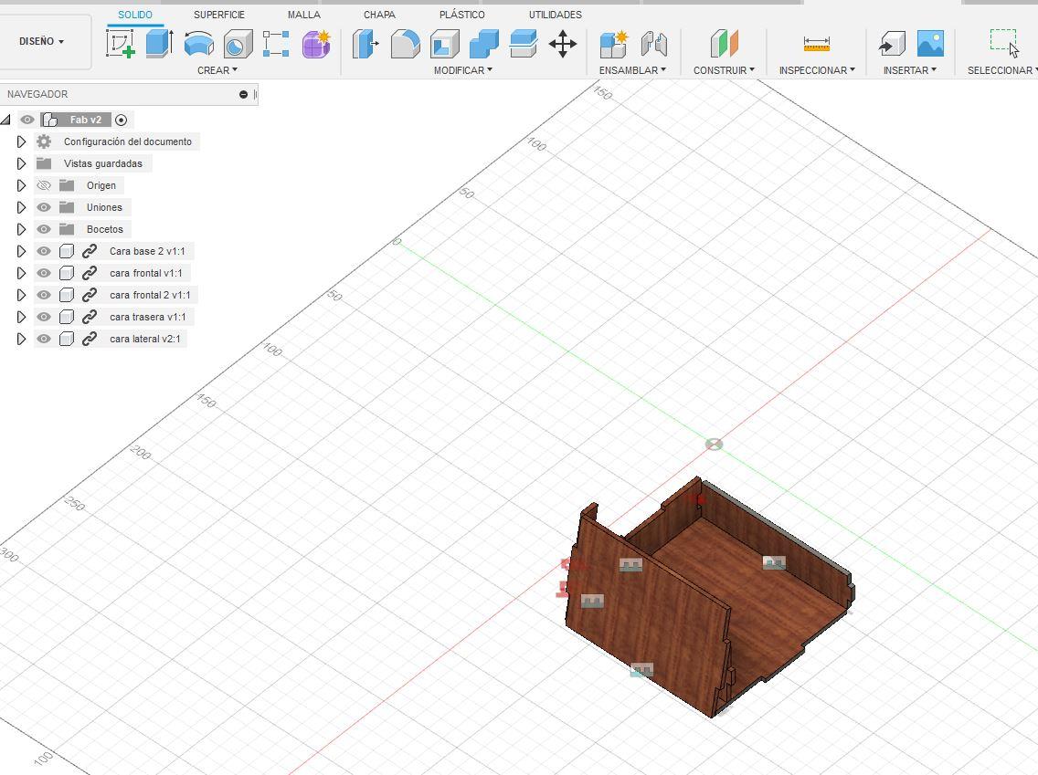Image resolution: width=1038 pixels, height=775 pixels.
Task: Select the Insert Derive tool
Action: pos(892,44)
